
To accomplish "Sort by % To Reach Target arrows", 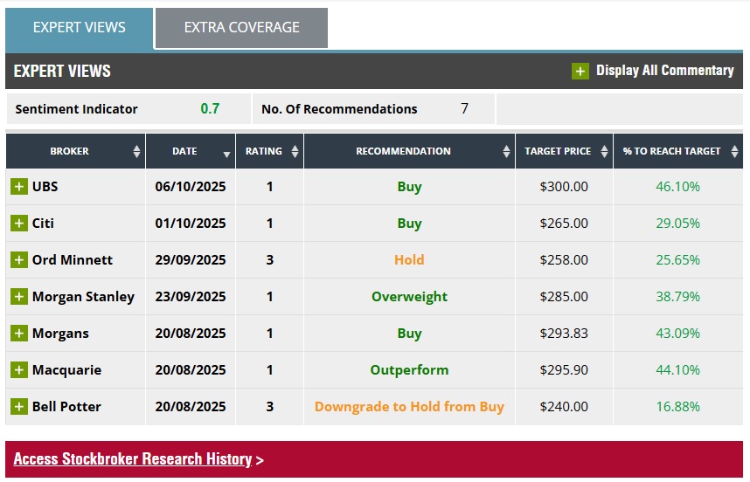I will tap(733, 152).
